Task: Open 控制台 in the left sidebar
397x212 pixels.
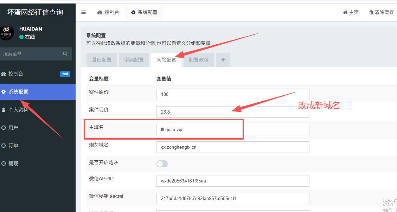Action: tap(16, 74)
